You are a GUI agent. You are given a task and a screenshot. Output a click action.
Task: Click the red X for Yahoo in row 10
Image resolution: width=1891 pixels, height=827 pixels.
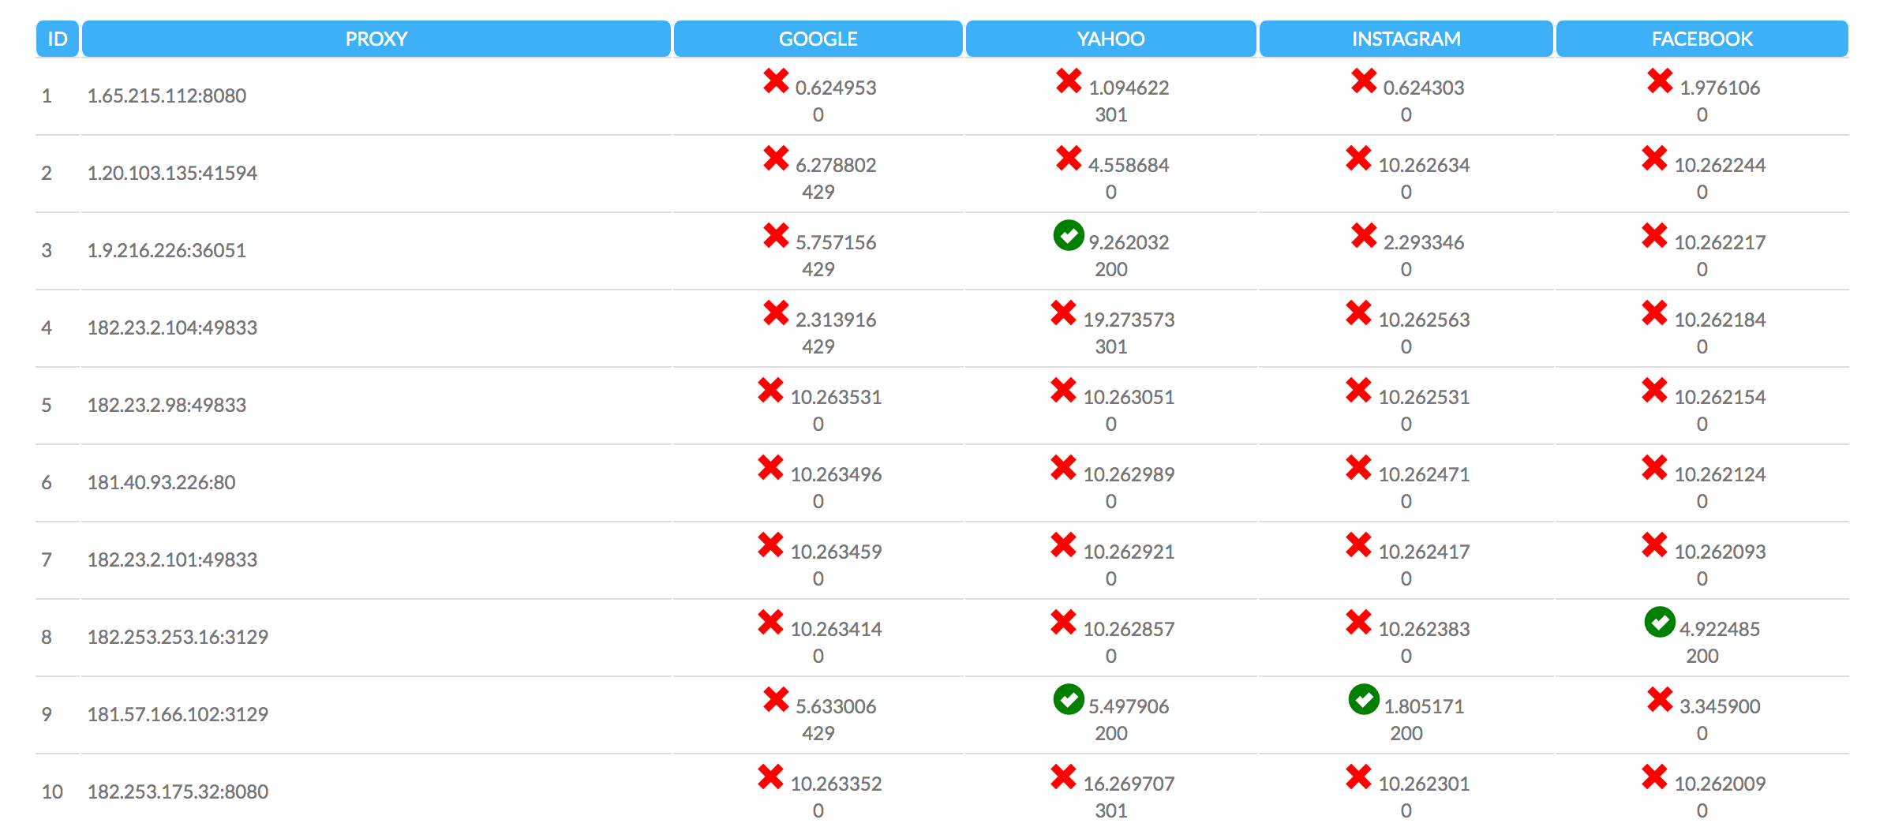[1063, 776]
